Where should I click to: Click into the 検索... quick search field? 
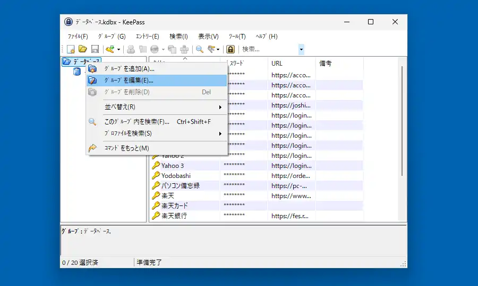tap(269, 49)
